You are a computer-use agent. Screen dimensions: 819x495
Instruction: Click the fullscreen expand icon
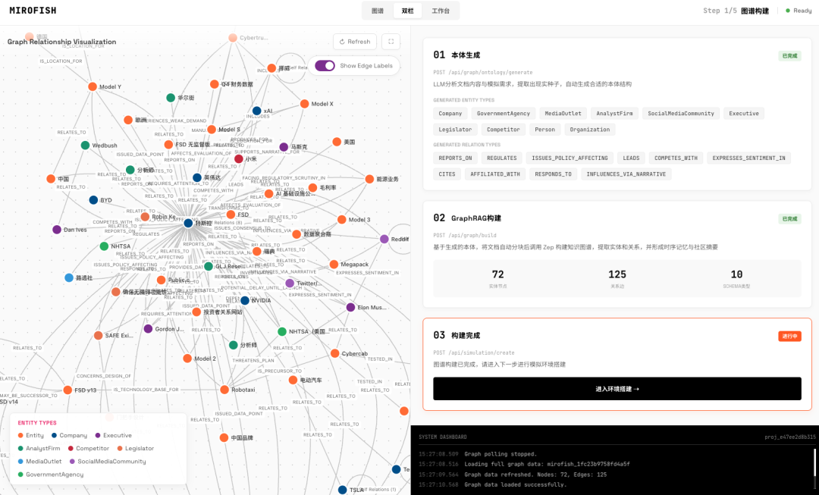[391, 42]
